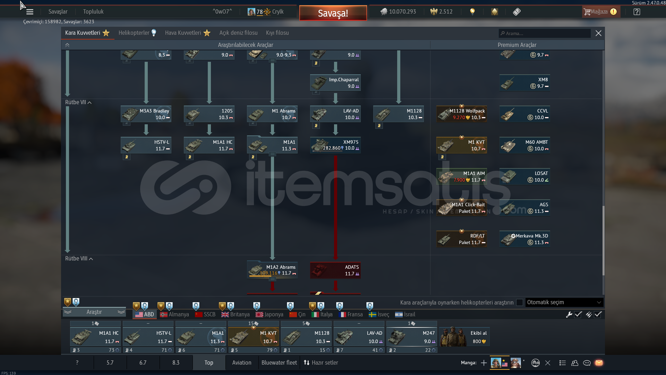Switch to Açık deniz filosu tab
The image size is (666, 375).
point(238,33)
